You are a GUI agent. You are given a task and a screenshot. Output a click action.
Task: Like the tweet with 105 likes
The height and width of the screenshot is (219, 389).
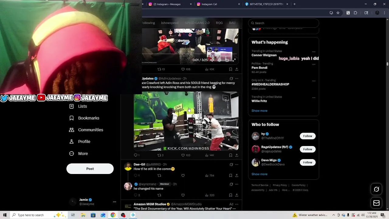click(186, 69)
